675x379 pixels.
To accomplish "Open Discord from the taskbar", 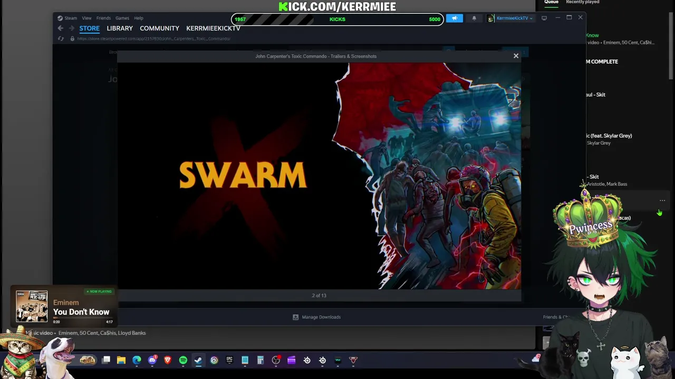I will 152,360.
